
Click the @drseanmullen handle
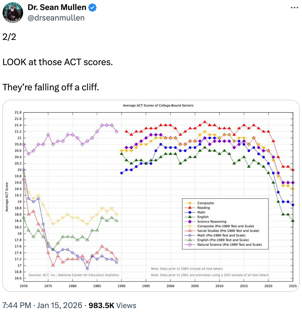pos(56,18)
